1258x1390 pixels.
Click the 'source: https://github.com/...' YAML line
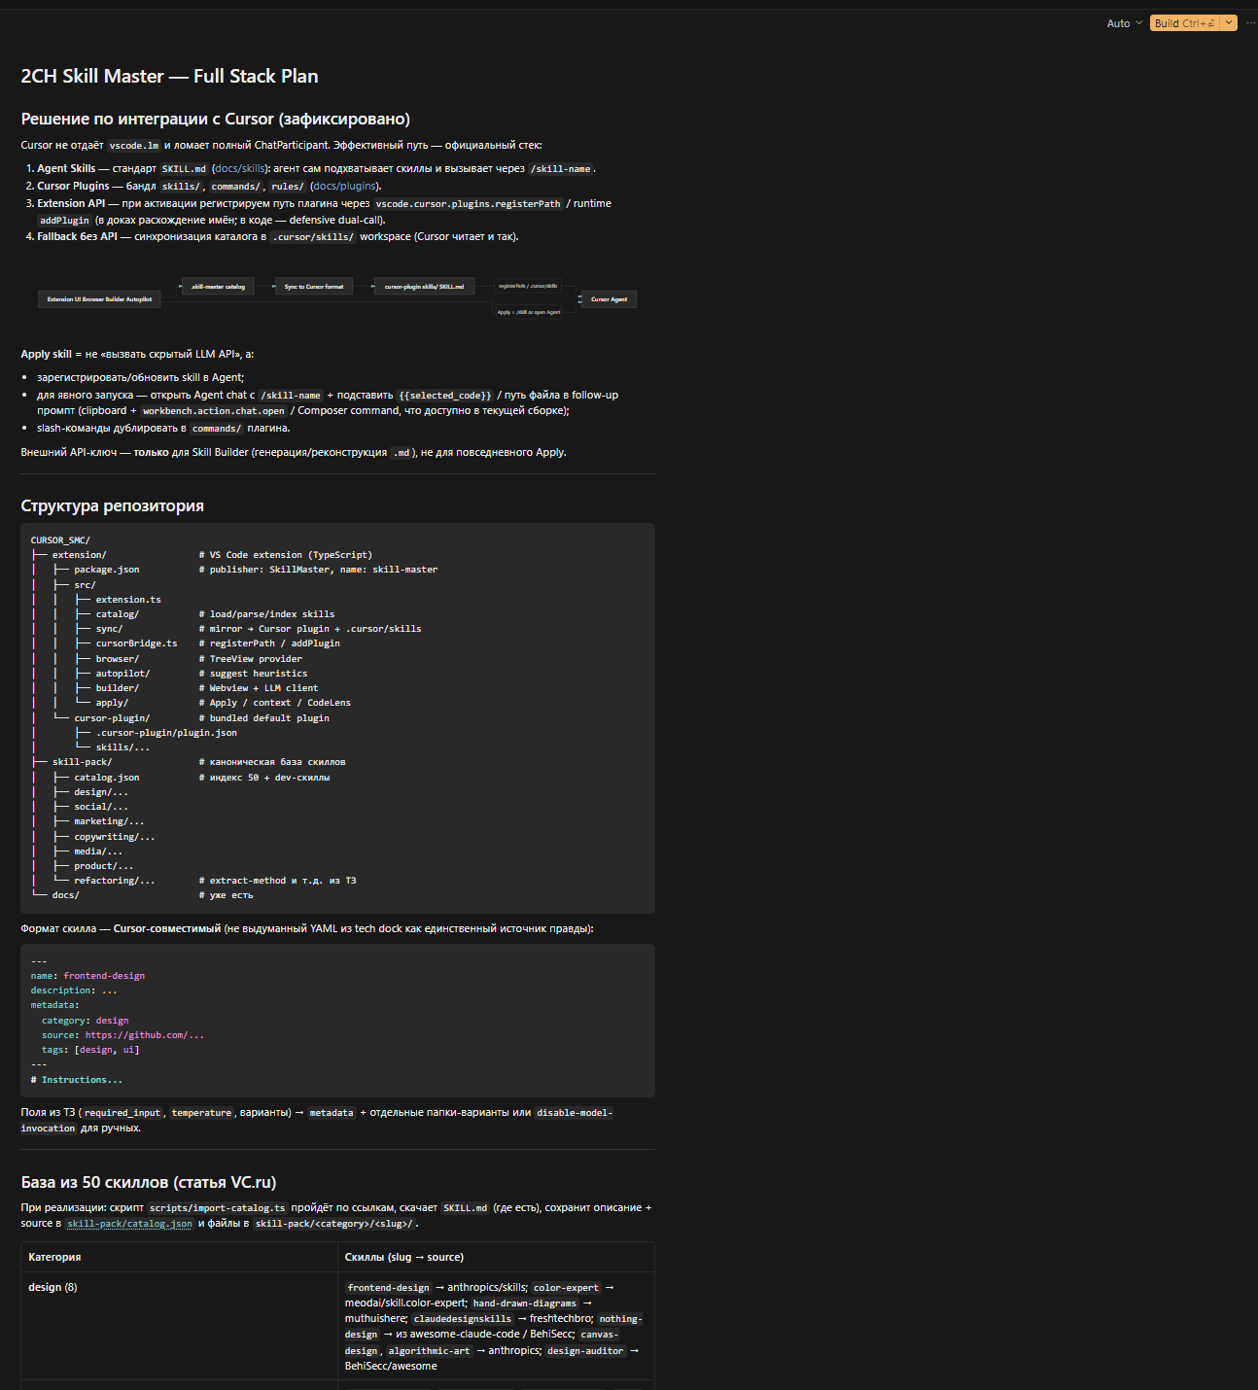[122, 1035]
